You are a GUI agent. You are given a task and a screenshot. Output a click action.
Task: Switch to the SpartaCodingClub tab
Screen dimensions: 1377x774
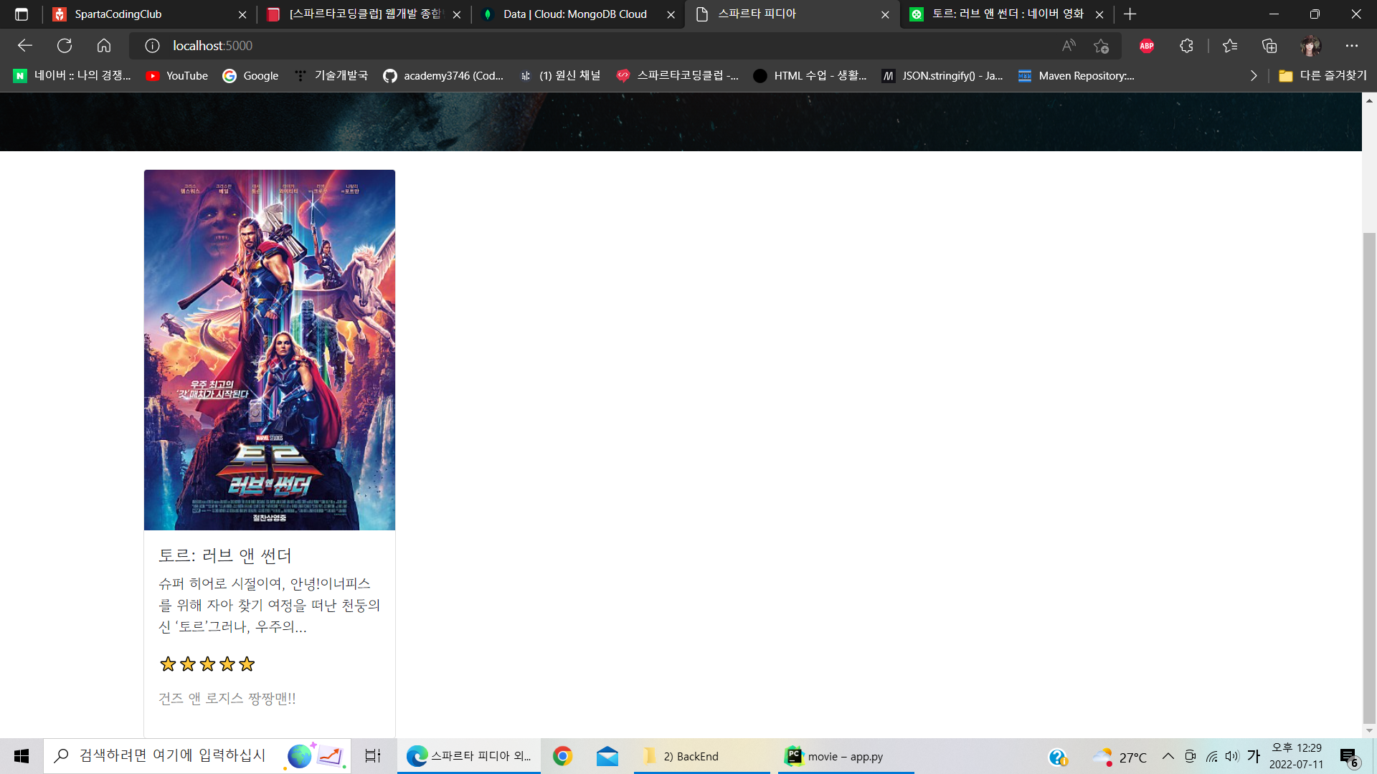click(x=118, y=14)
